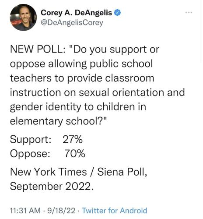Select the Oppose: 70% result line

click(x=48, y=154)
